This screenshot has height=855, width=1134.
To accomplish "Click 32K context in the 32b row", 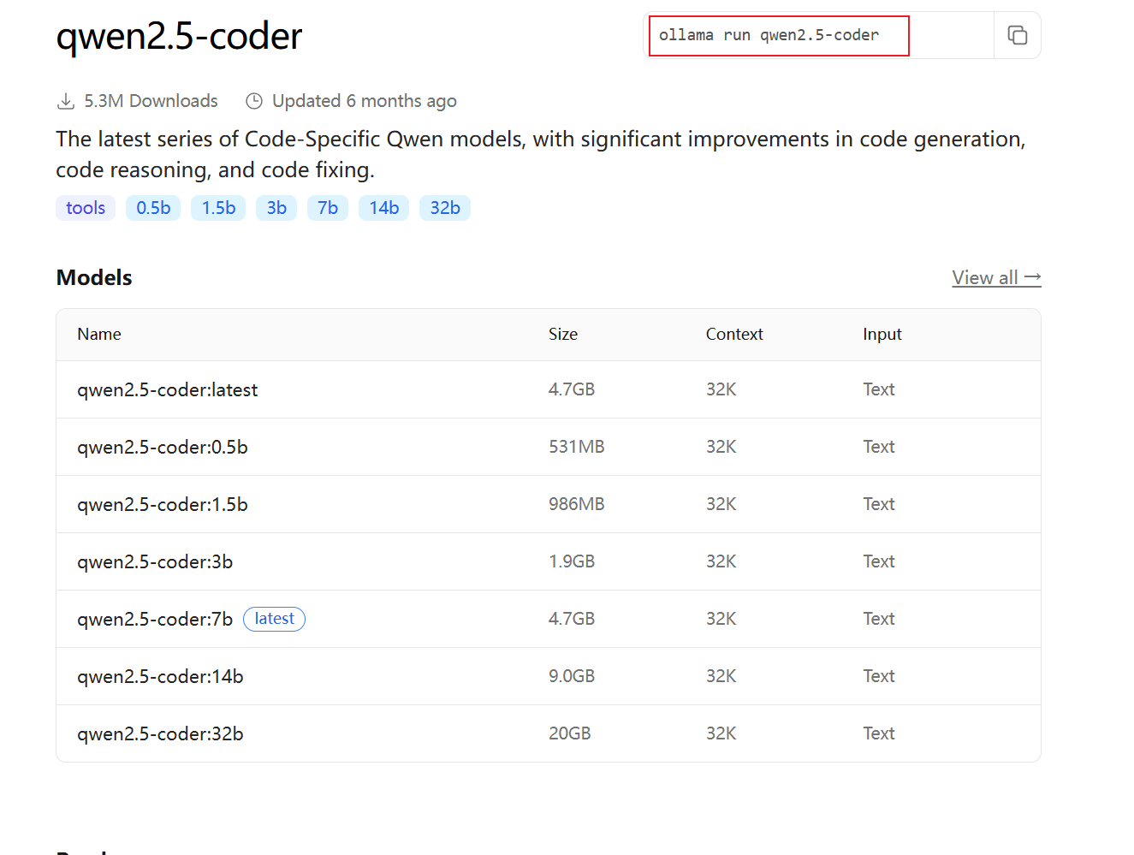I will click(x=721, y=733).
